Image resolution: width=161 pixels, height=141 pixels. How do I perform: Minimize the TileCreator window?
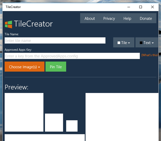(129, 7)
